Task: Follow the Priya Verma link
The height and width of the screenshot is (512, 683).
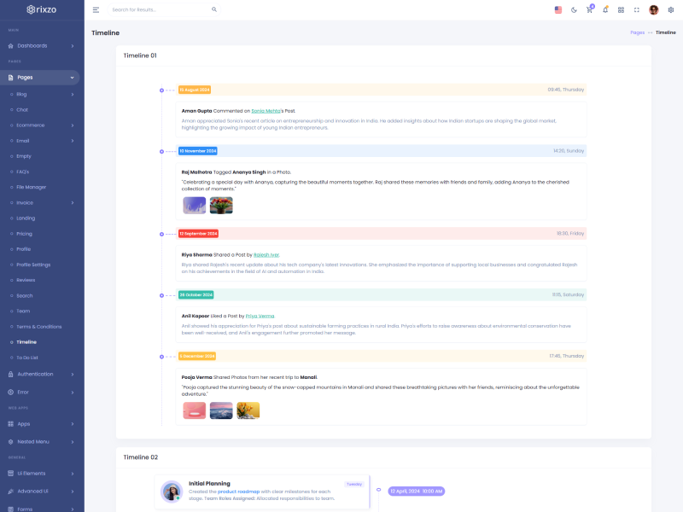Action: [260, 316]
